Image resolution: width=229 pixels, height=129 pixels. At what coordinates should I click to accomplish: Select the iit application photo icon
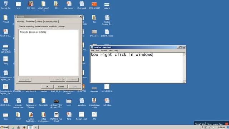pyautogui.click(x=94, y=103)
